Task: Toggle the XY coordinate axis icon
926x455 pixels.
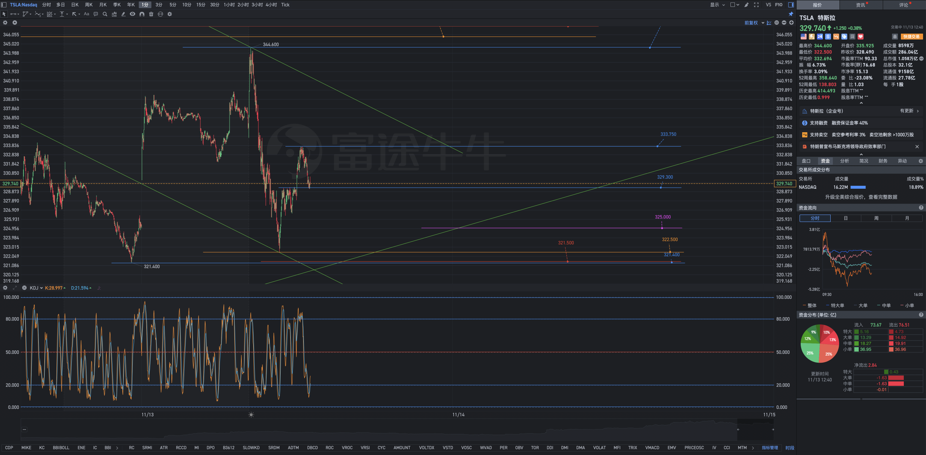Action: [x=769, y=23]
